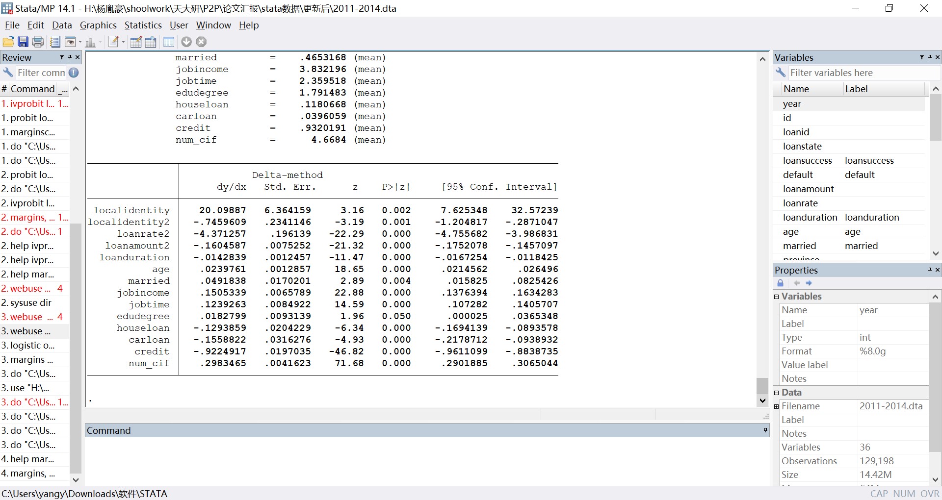This screenshot has height=500, width=942.
Task: Click into the Filter commands field
Action: [41, 73]
